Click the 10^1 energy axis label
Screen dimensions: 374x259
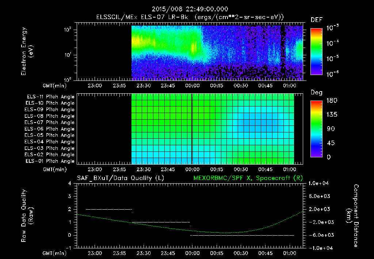click(68, 55)
